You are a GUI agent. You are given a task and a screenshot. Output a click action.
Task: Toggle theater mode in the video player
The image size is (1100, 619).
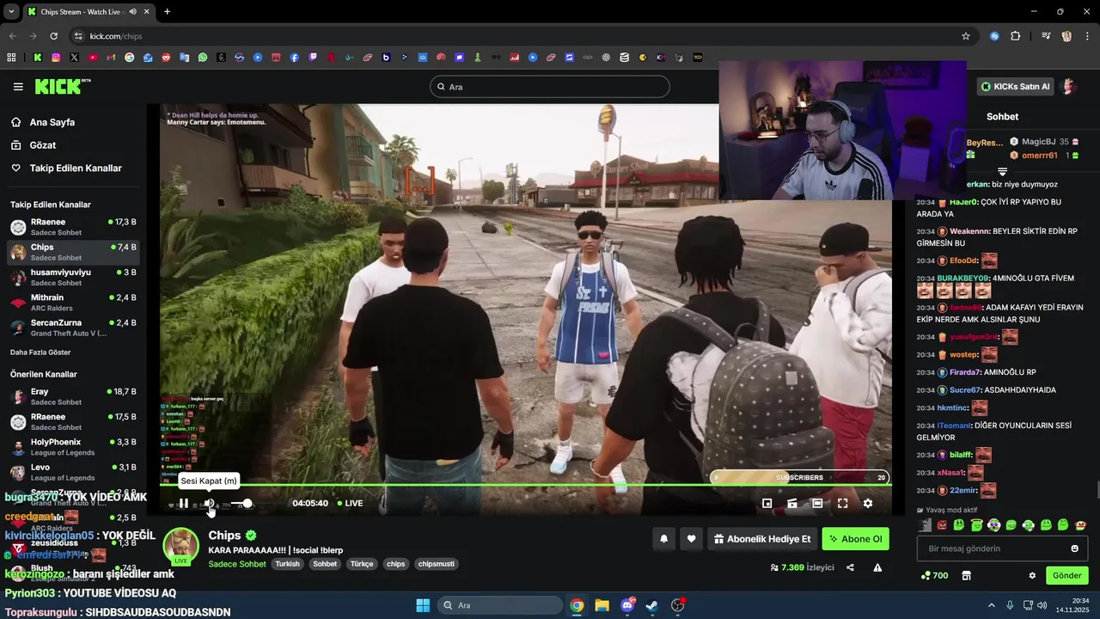click(x=817, y=504)
